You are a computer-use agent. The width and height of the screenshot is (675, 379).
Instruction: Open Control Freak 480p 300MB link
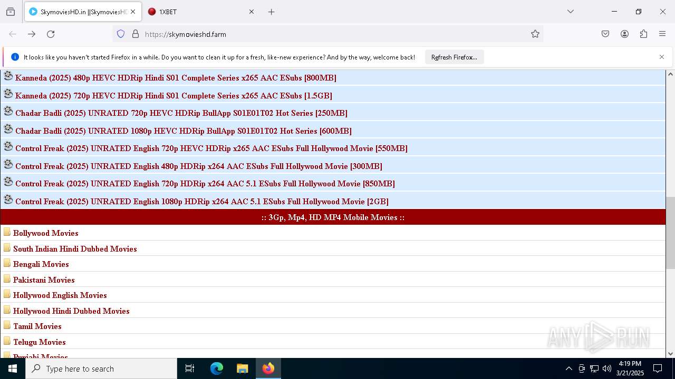pos(199,166)
